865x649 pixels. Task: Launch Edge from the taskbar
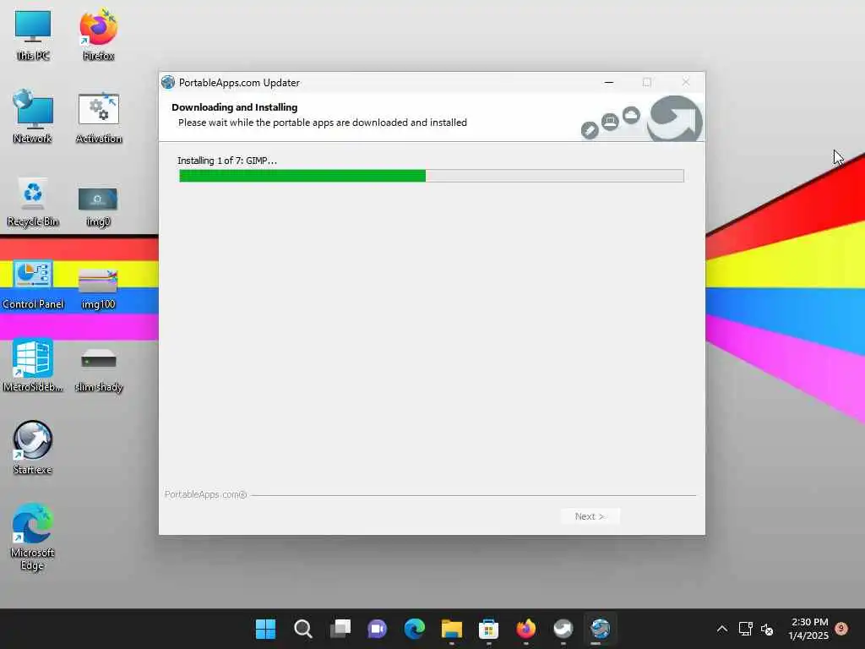[x=414, y=629]
